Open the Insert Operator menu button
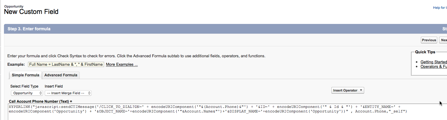 tap(347, 90)
